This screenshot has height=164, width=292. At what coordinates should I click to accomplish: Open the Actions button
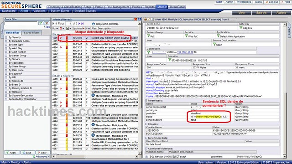pos(281,13)
